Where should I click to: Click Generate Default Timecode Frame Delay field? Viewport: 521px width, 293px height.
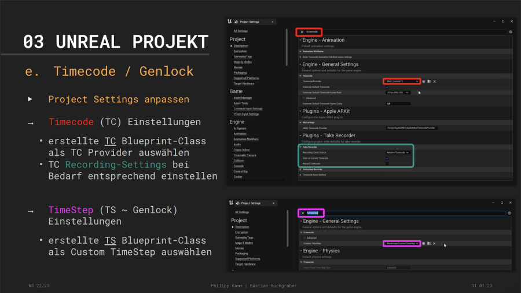point(398,103)
